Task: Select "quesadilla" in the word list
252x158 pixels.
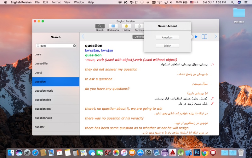Action: click(x=56, y=64)
